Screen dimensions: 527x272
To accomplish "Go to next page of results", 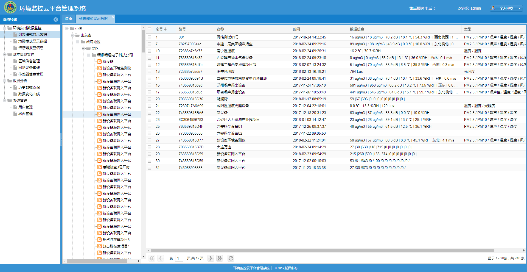I will (x=211, y=258).
